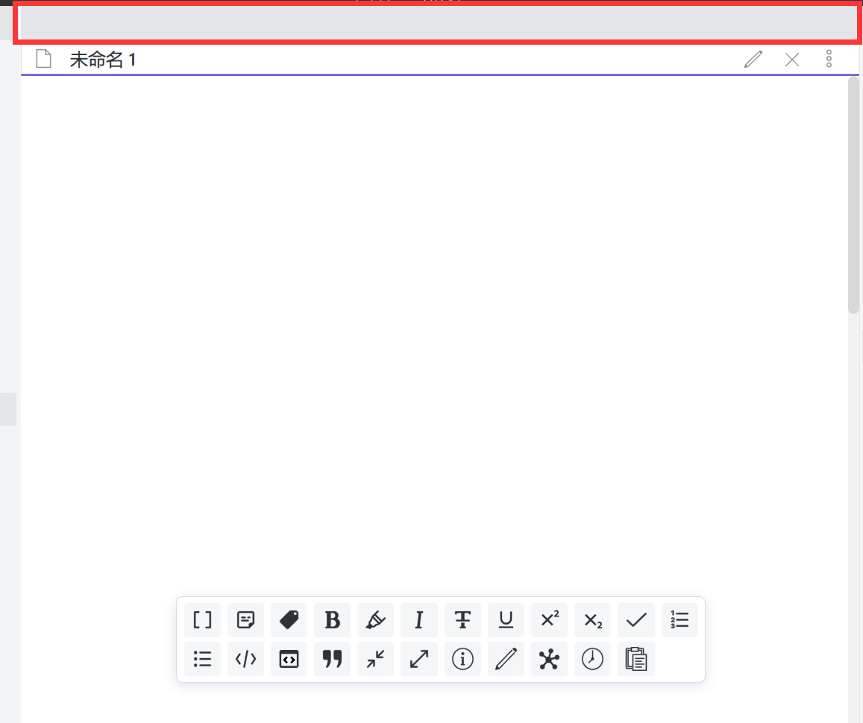
Task: Click the checkmark icon in toolbar
Action: (x=636, y=619)
